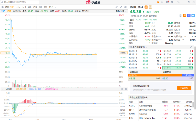Open the mail messages icon
The height and width of the screenshot is (121, 196).
pos(167,2)
